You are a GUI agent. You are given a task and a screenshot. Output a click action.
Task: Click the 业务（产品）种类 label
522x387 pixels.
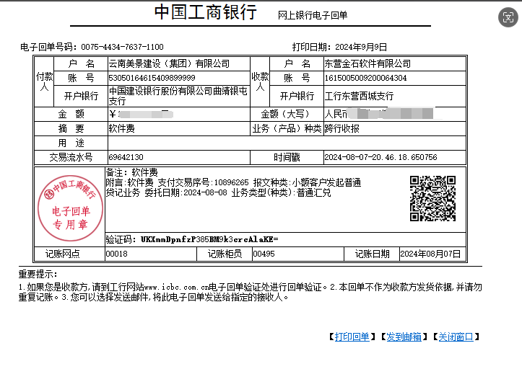pos(287,128)
